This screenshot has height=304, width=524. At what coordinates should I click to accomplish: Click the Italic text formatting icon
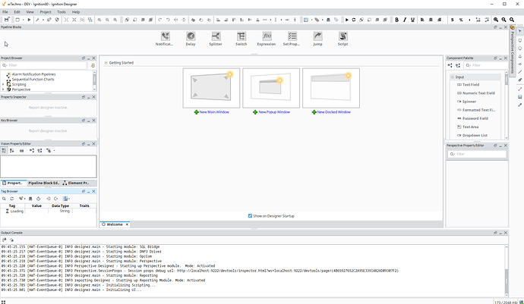pyautogui.click(x=405, y=20)
